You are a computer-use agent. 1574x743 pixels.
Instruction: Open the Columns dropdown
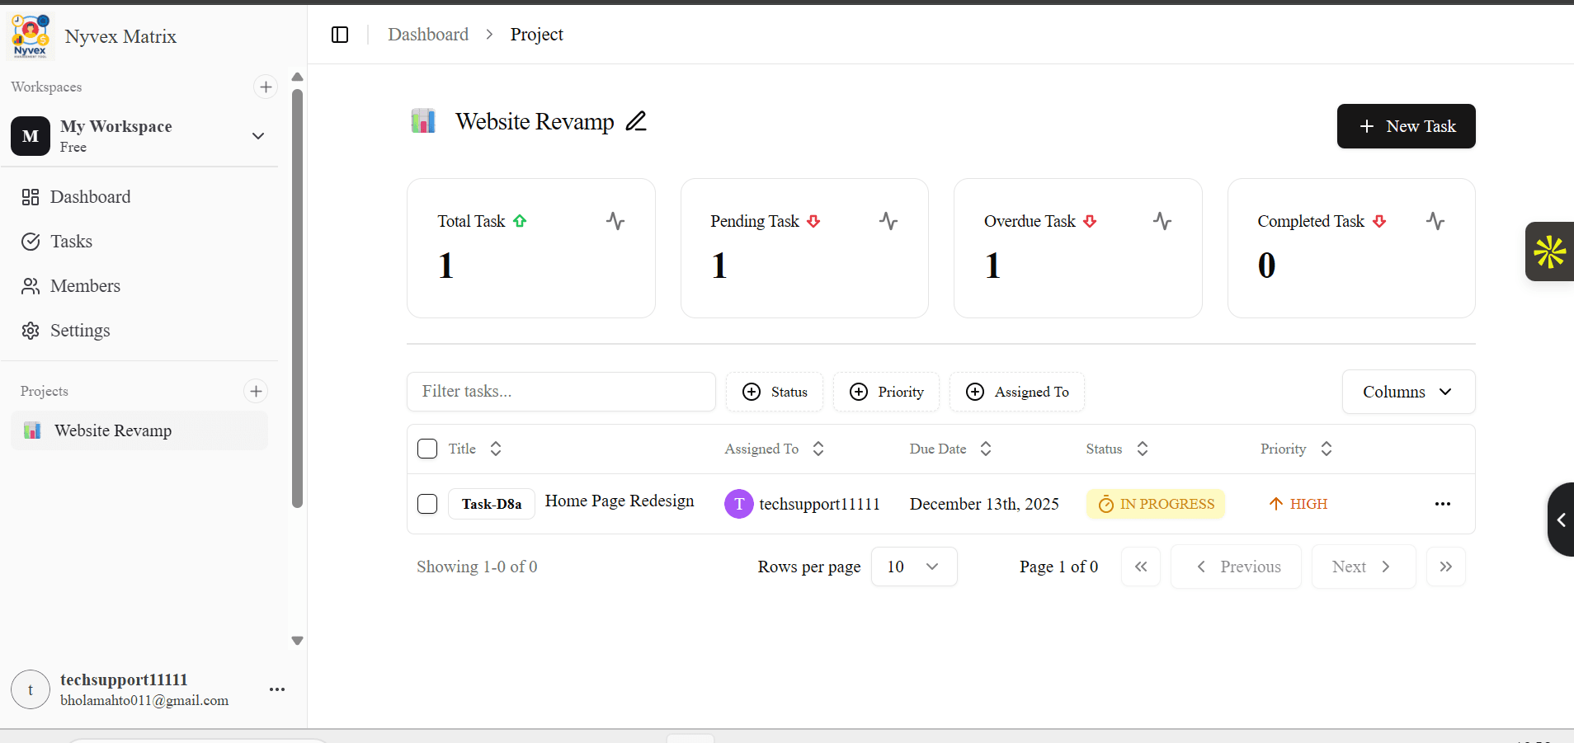1407,392
